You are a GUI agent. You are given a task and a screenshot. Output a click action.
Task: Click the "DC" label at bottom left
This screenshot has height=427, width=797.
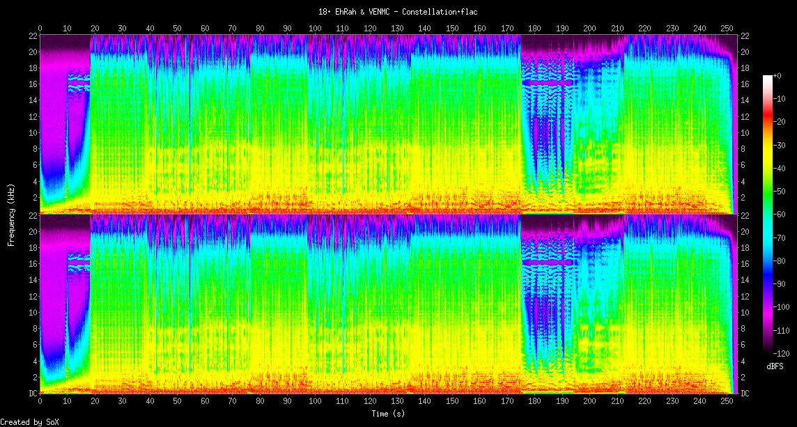[31, 394]
